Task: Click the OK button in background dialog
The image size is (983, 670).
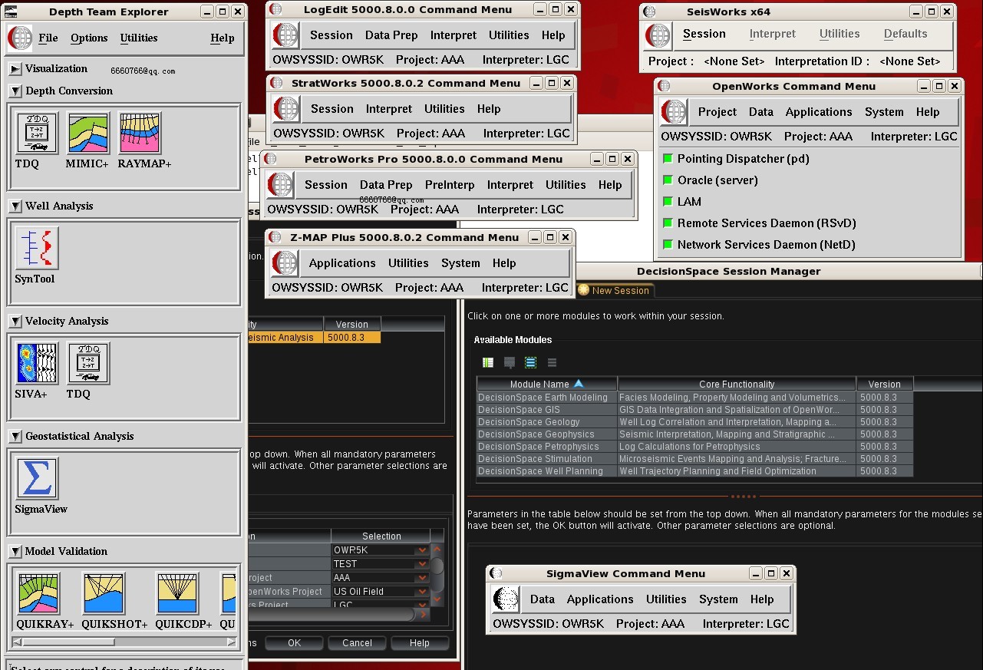Action: pos(294,643)
